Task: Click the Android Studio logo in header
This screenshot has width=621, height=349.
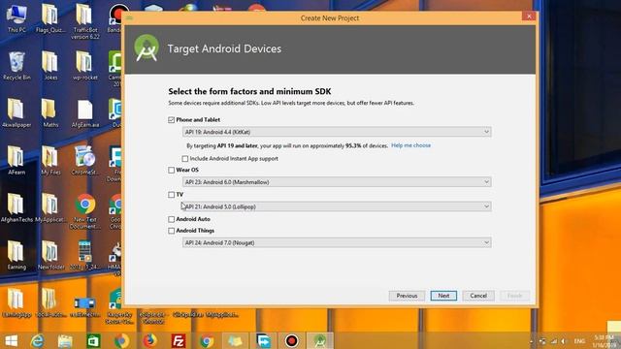Action: (147, 48)
